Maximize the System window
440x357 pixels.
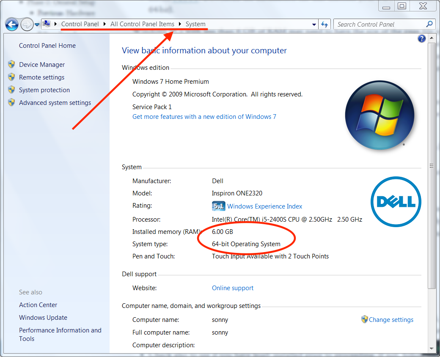402,6
